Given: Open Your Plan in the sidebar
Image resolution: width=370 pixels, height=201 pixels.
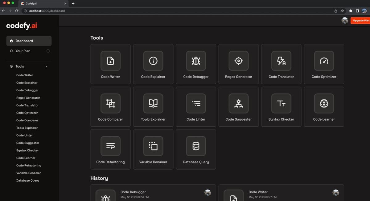Looking at the screenshot, I should [x=29, y=51].
